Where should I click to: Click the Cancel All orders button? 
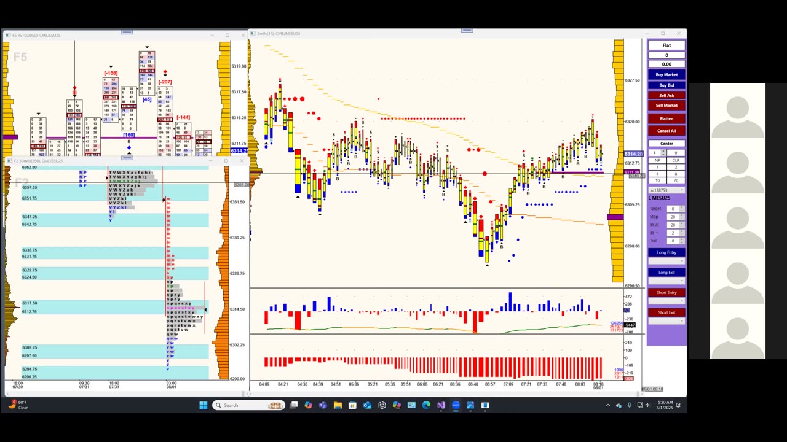pos(666,131)
